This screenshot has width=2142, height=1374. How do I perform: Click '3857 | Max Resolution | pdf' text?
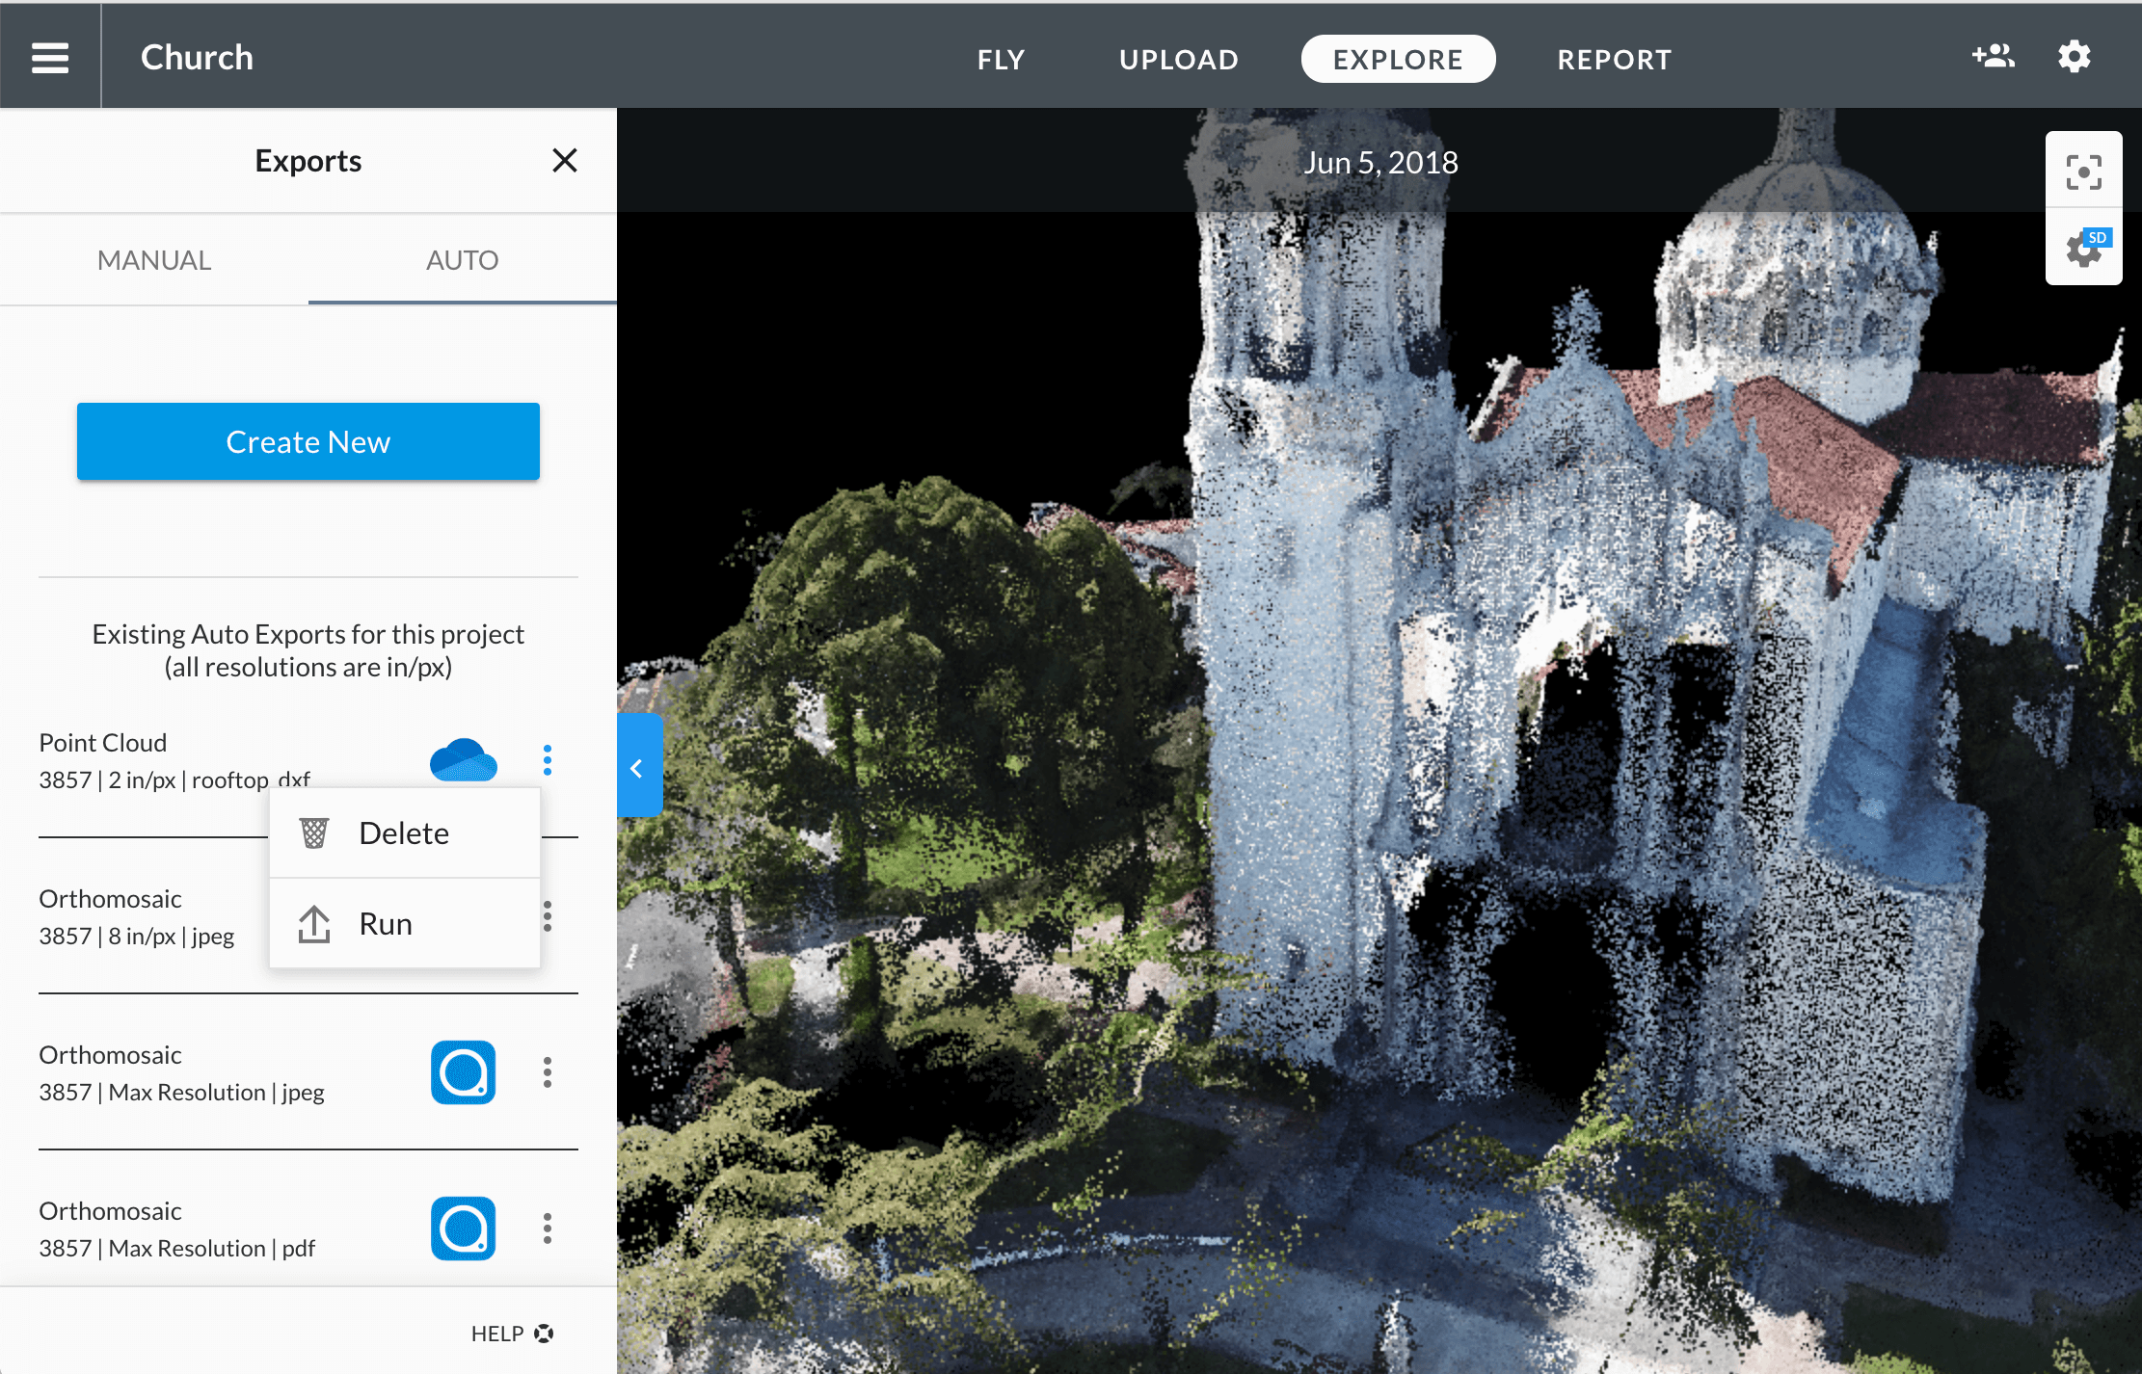coord(177,1248)
